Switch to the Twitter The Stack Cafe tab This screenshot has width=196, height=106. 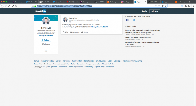pos(32,2)
